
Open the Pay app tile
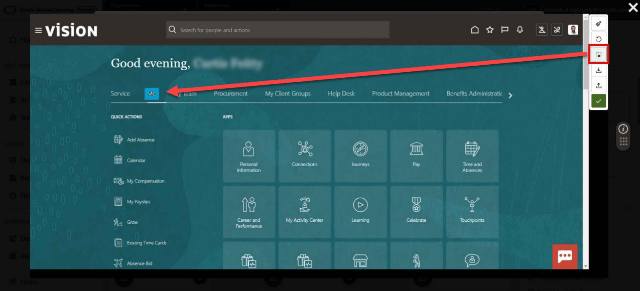tap(416, 156)
